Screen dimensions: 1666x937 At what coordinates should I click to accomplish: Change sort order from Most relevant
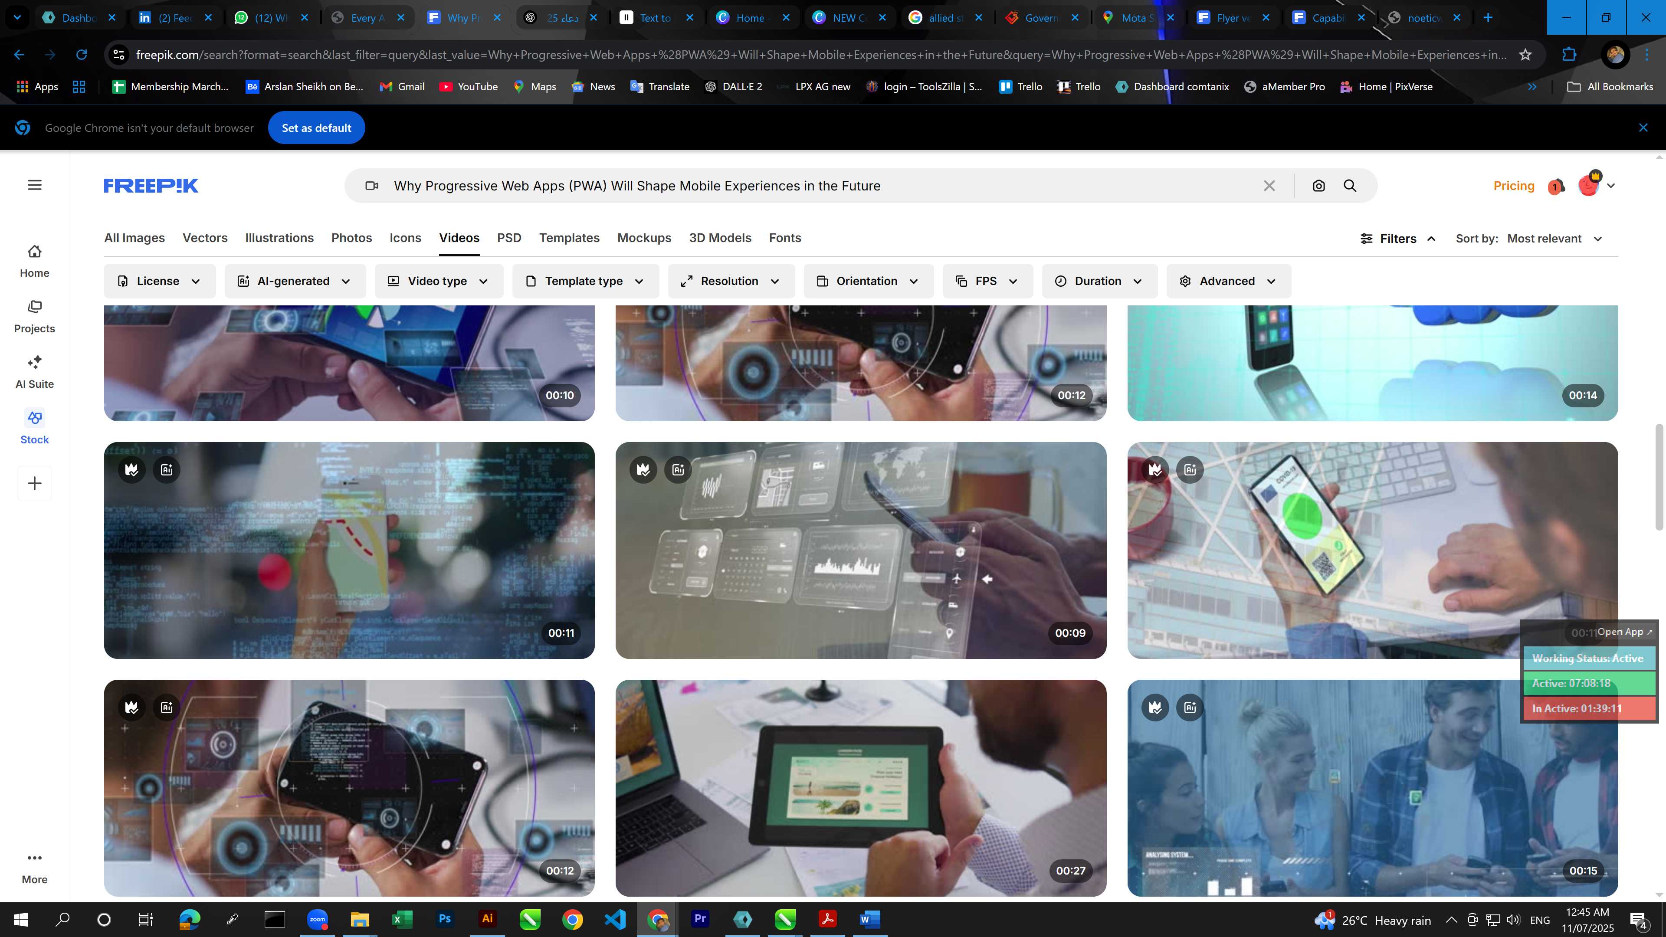tap(1555, 239)
